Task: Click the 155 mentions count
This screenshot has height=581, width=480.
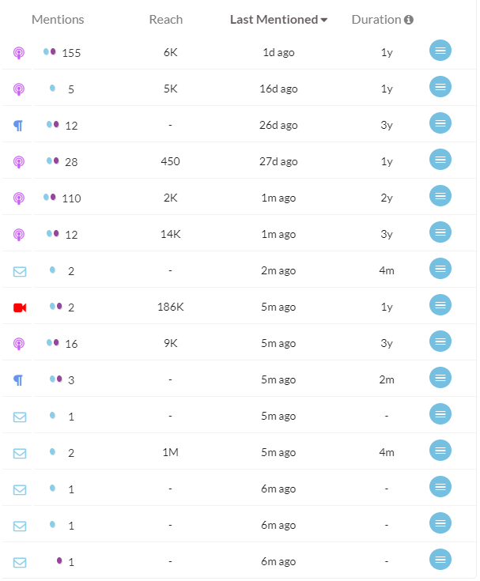Action: 71,53
